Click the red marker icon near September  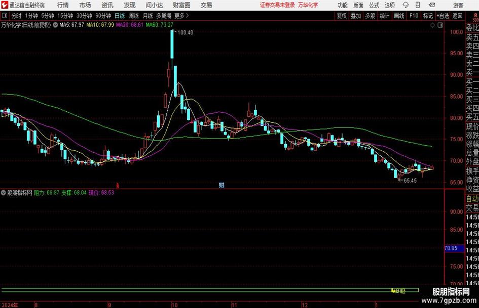[118, 185]
